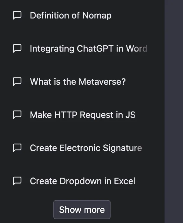
Task: Click the chat icon next to Create Dropdown in Excel
Action: tap(17, 181)
